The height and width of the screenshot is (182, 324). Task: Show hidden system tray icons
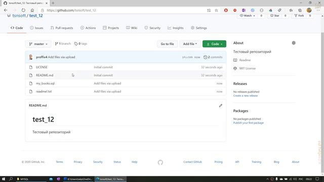267,179
